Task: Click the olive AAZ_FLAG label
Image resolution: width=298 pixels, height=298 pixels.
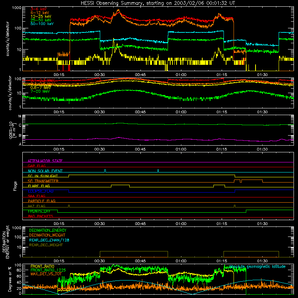Action: pyautogui.click(x=37, y=206)
